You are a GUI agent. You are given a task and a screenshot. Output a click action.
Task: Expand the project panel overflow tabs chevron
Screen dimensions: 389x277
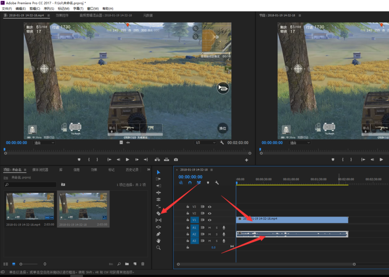point(149,170)
